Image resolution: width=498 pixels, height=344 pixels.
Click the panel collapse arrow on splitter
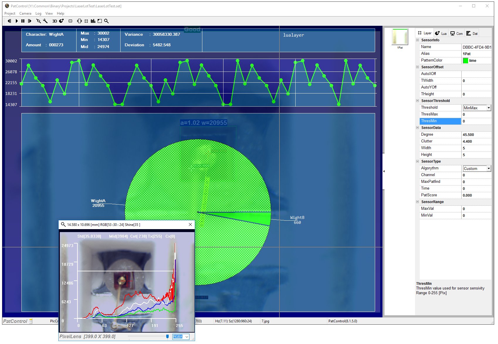(384, 171)
